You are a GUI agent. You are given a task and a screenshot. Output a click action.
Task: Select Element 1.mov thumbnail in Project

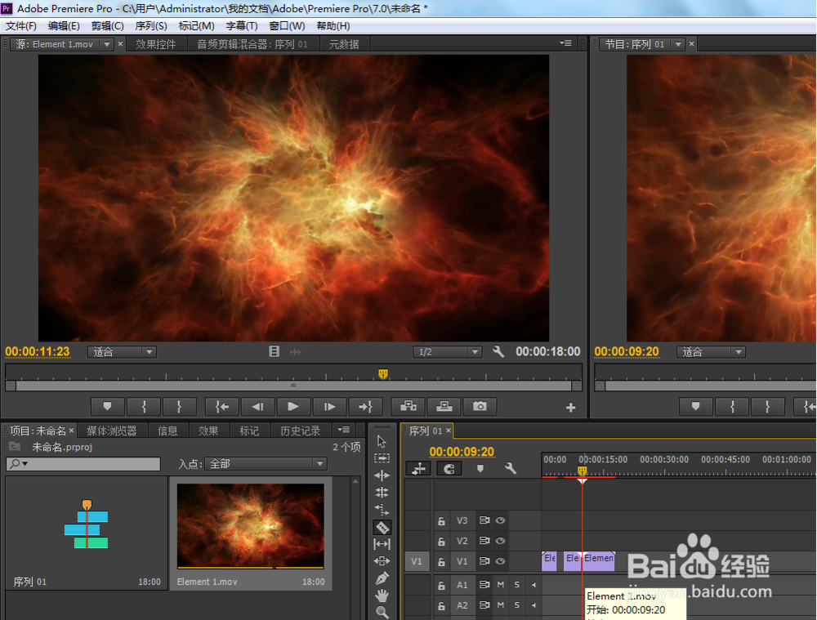coord(251,526)
